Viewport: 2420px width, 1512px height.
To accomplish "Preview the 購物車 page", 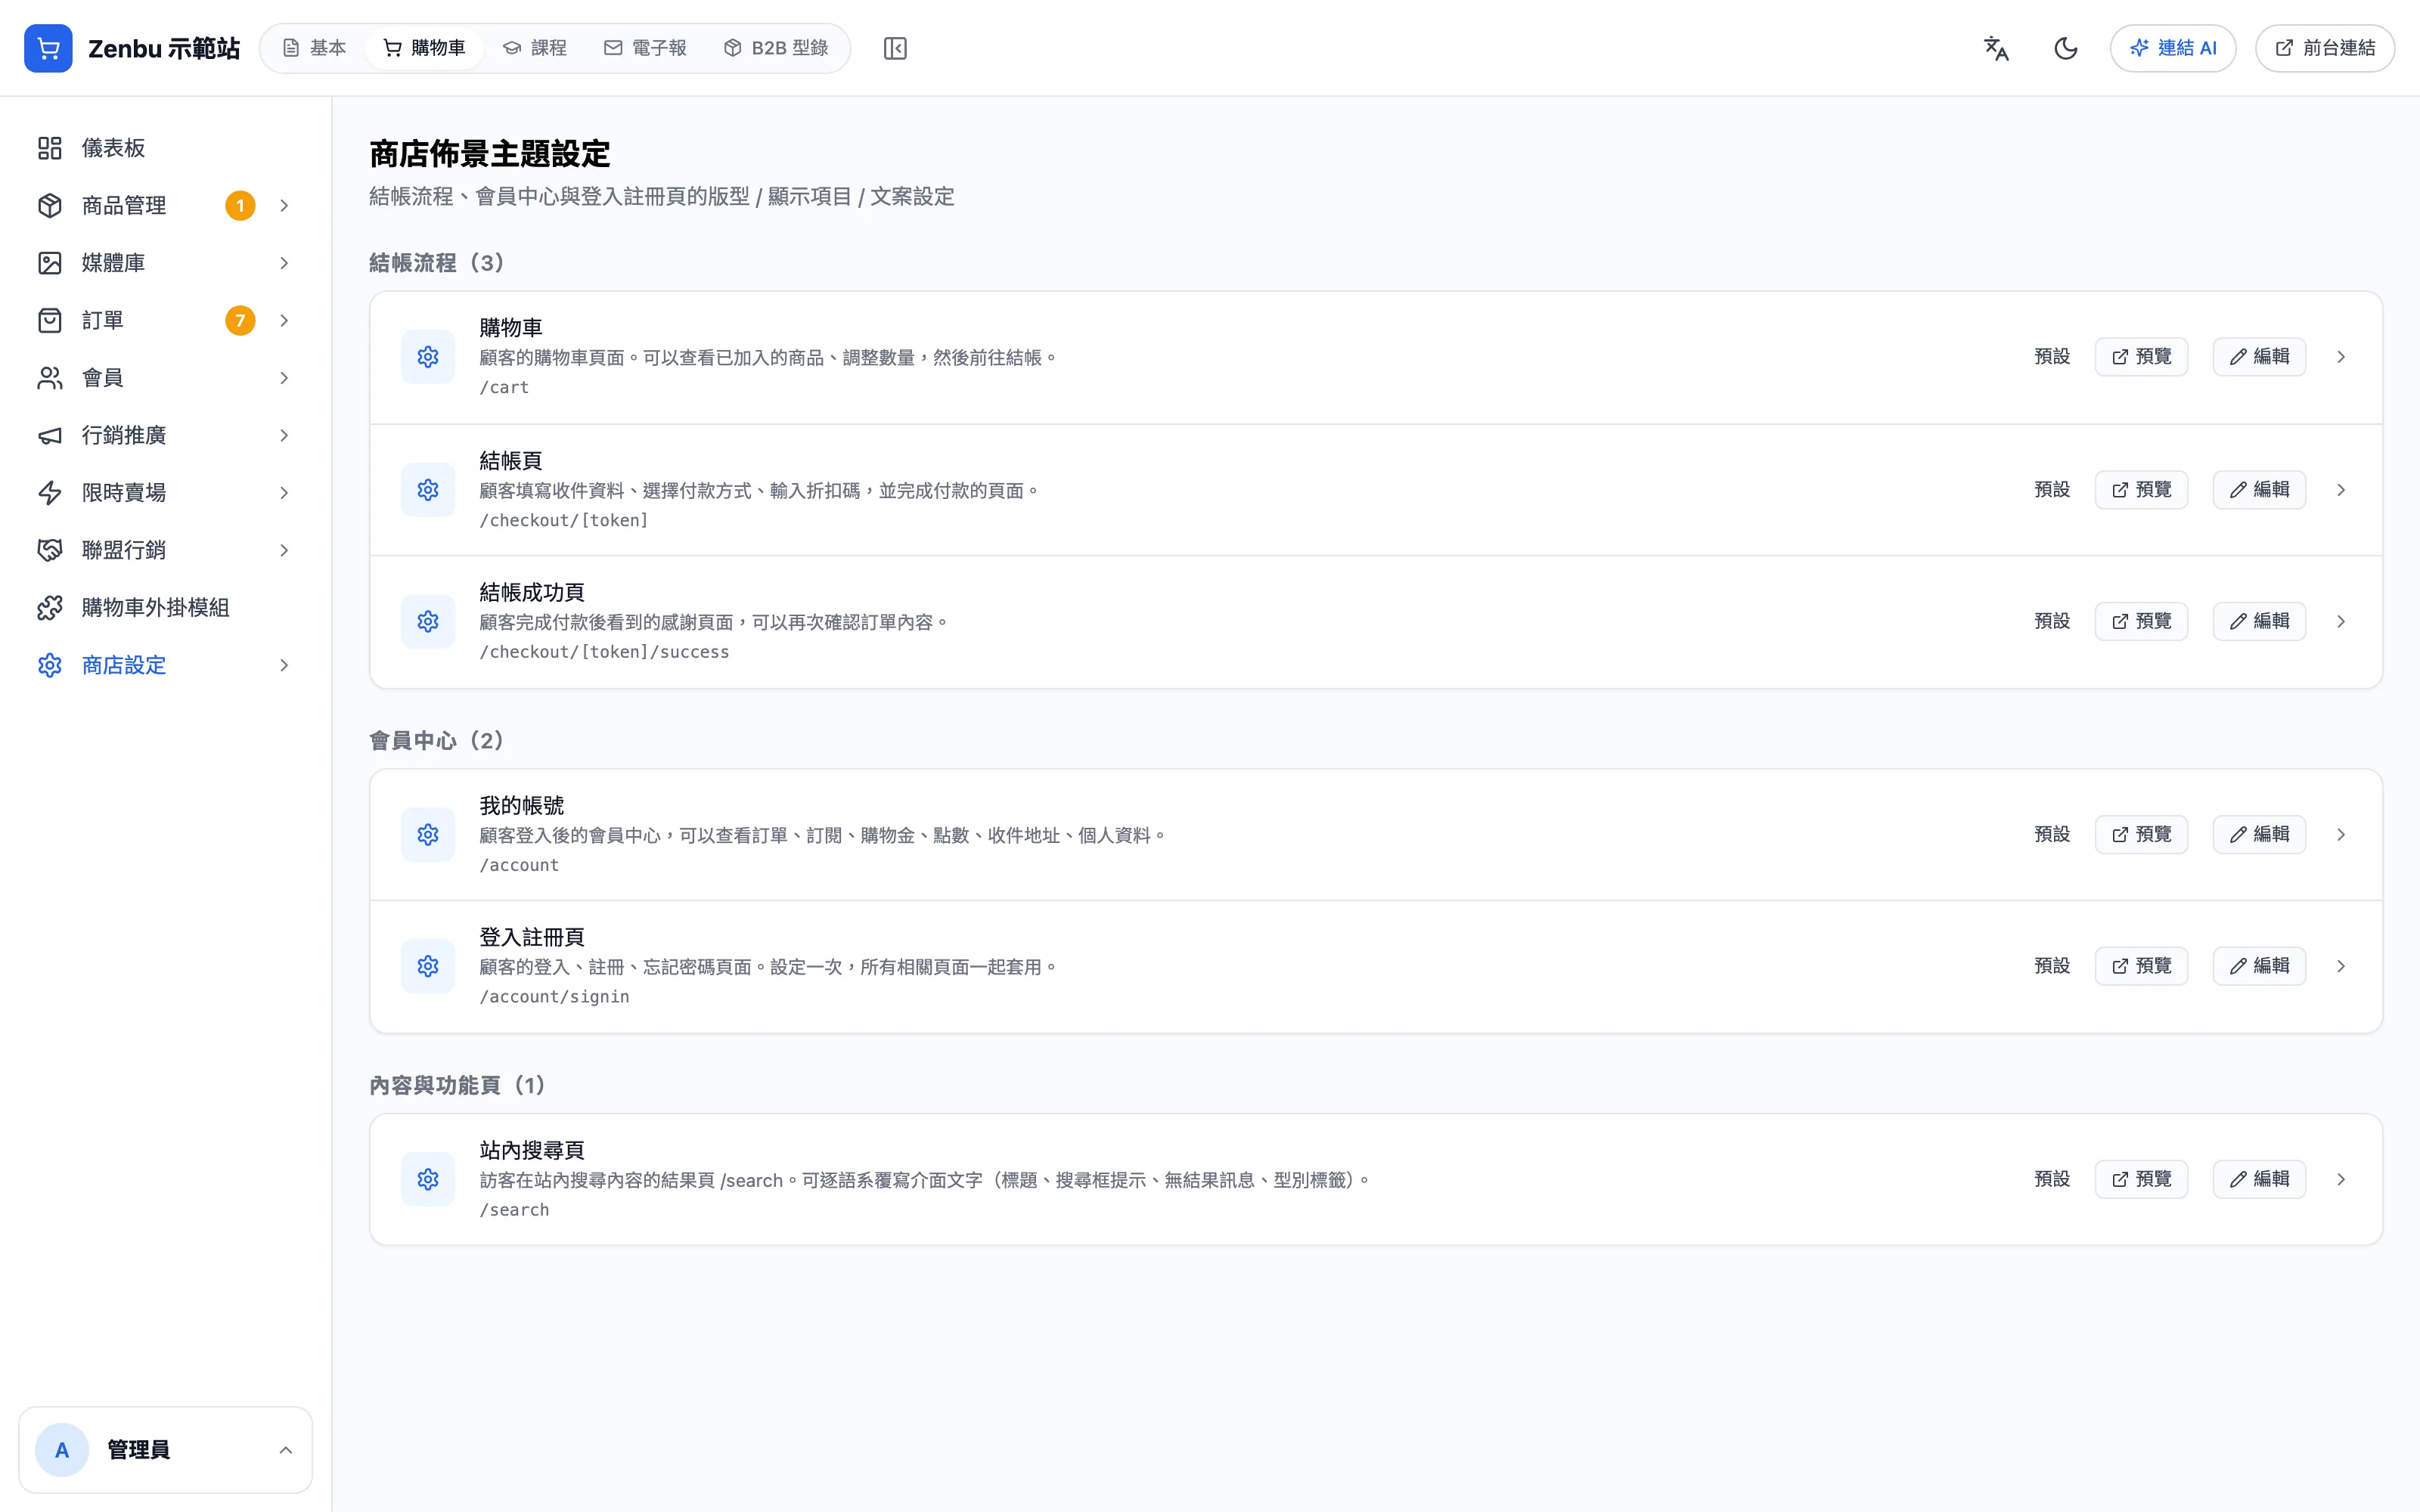I will [2141, 357].
